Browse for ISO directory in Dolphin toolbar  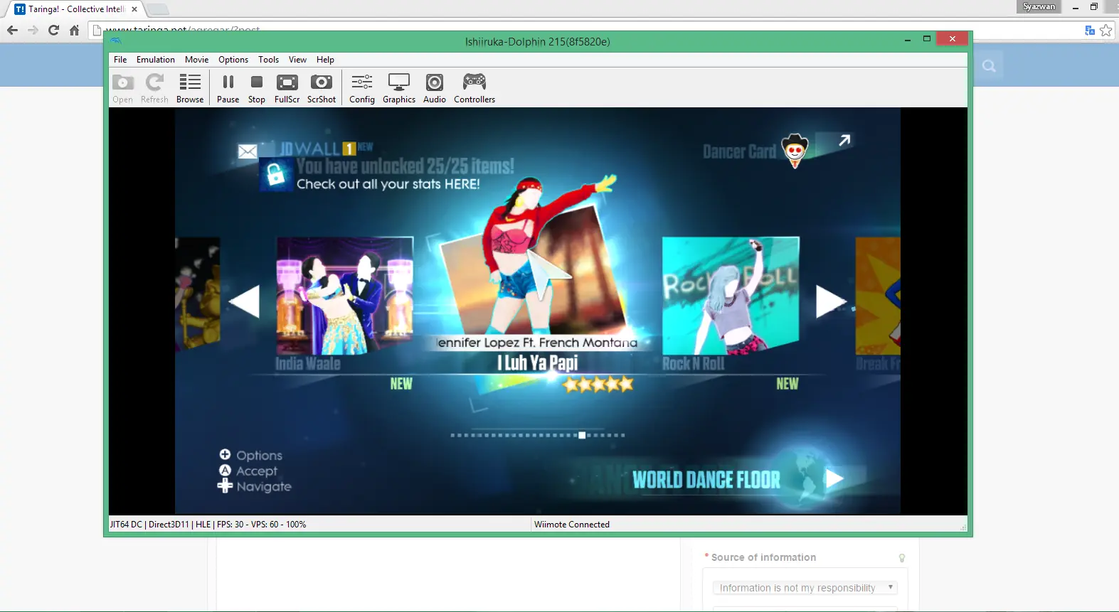point(190,89)
